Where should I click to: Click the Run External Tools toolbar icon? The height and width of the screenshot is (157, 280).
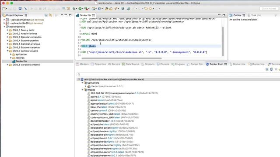pos(86,9)
